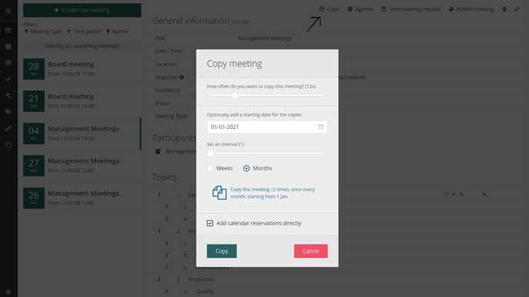Viewport: 529px width, 297px height.
Task: Open Board meeting on 28 Dec
Action: 82,69
